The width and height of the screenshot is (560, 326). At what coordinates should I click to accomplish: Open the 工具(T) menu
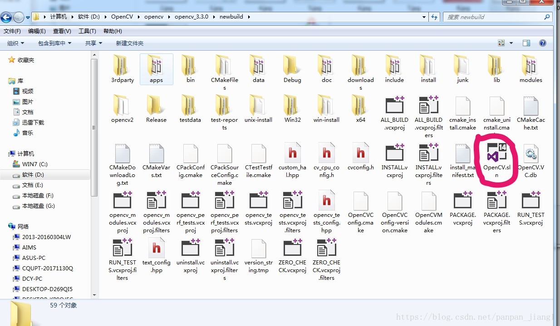(x=87, y=31)
